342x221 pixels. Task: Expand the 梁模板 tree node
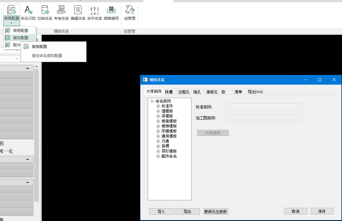(158, 116)
